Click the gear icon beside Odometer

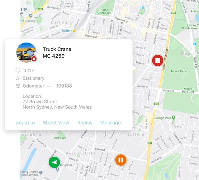[x=18, y=86]
